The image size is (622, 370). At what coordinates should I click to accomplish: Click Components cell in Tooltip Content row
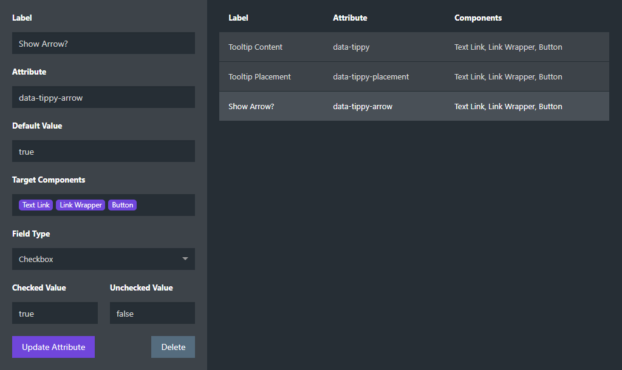click(508, 47)
